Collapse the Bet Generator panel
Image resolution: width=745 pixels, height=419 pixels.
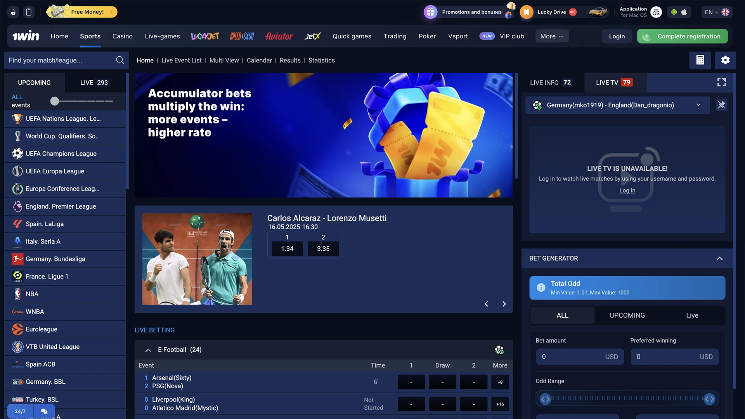click(x=719, y=258)
